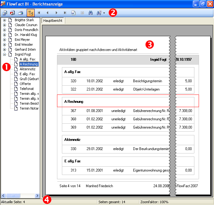Collapse the Ingrid Fogt tree node
214x205 pixels.
[5, 54]
